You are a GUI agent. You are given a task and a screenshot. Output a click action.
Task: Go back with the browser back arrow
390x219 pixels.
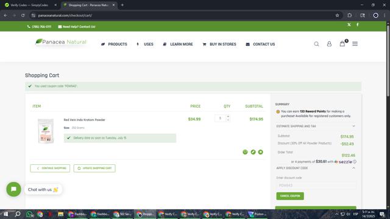(x=5, y=15)
